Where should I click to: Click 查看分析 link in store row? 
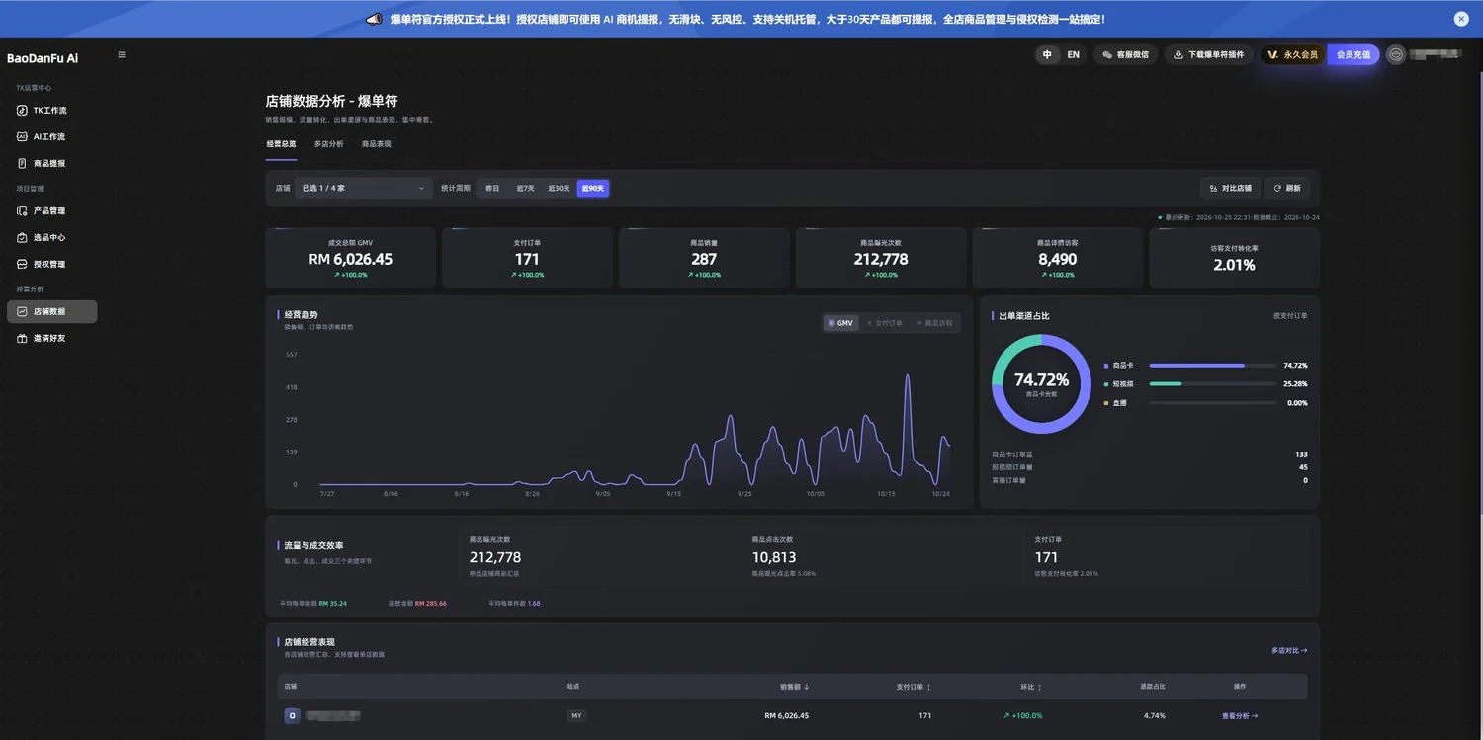1240,716
